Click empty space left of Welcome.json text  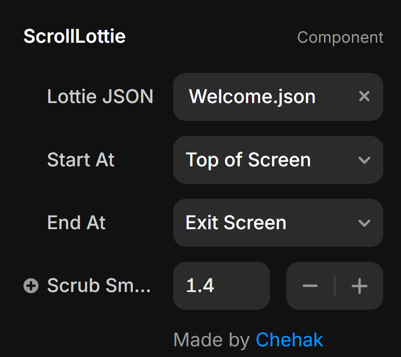pos(181,97)
